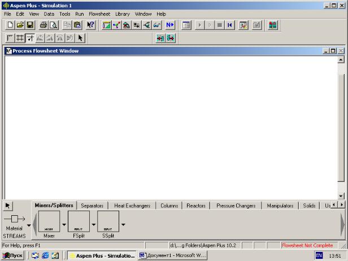Click the large right arrow of model palette
Screen dimensions: 348x261
click(342, 225)
